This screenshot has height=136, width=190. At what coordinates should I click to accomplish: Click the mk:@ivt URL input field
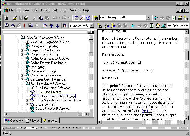point(178,26)
